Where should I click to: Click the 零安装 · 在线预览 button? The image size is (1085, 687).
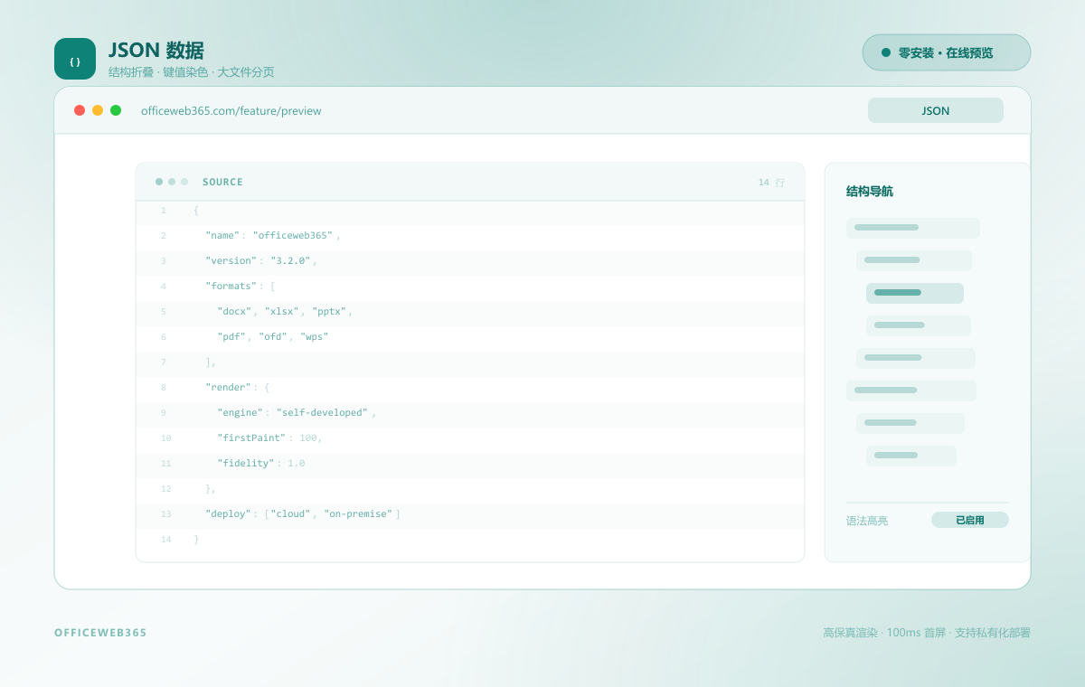click(x=947, y=52)
